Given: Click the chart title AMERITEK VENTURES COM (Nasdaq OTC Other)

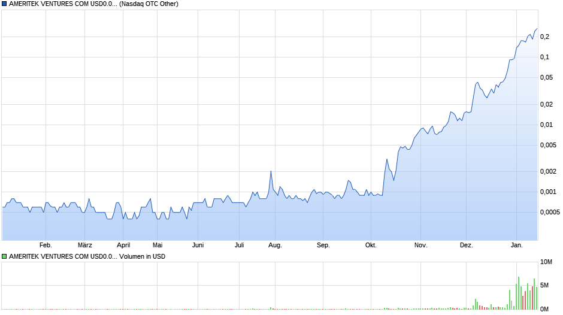Looking at the screenshot, I should (x=93, y=4).
